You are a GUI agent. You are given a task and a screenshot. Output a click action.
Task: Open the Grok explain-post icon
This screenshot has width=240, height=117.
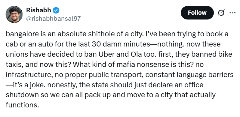tap(221, 13)
